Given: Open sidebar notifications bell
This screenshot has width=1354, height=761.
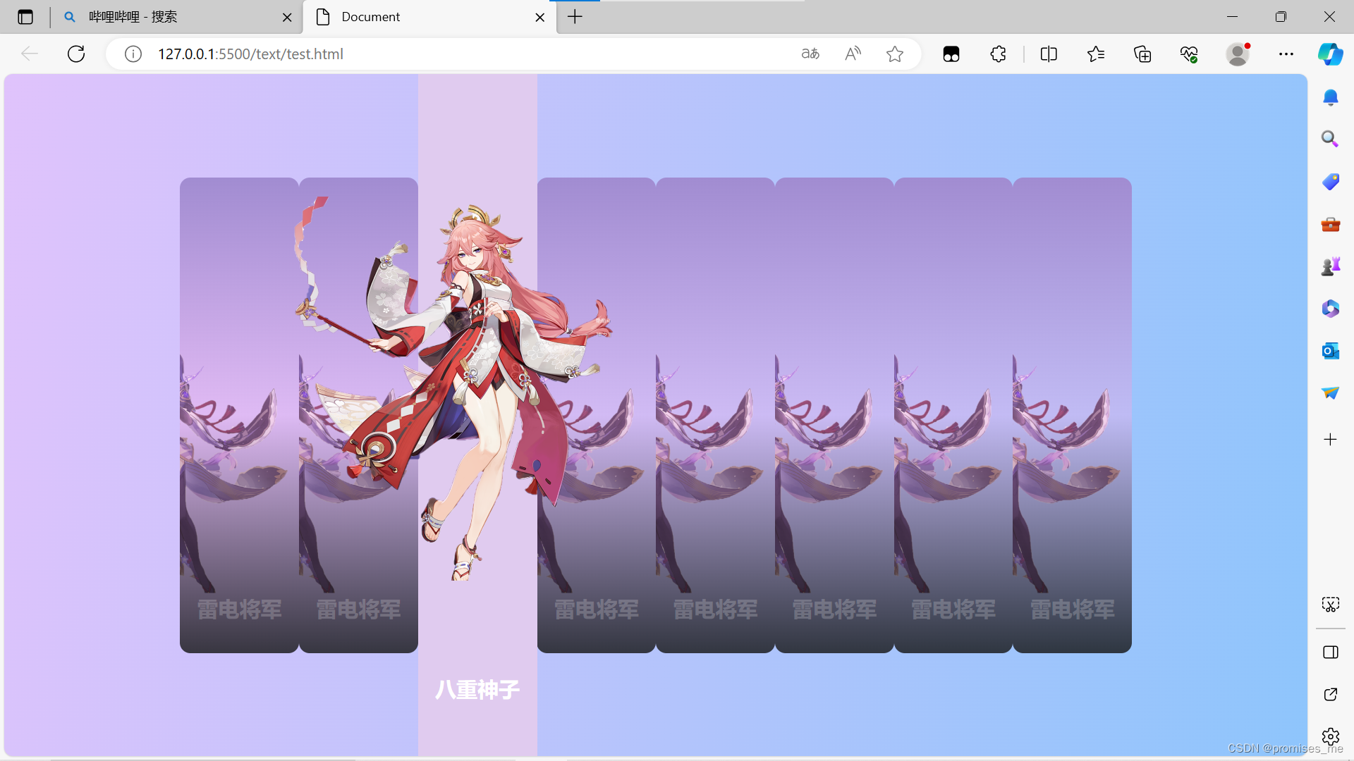Looking at the screenshot, I should pyautogui.click(x=1331, y=97).
